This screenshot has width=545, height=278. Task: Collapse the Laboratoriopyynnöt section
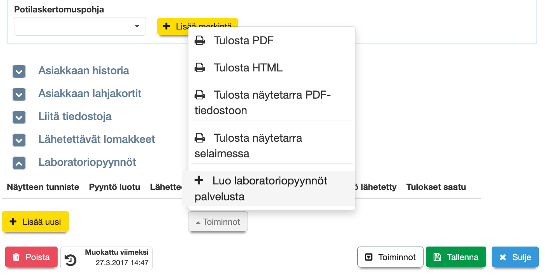[x=19, y=163]
